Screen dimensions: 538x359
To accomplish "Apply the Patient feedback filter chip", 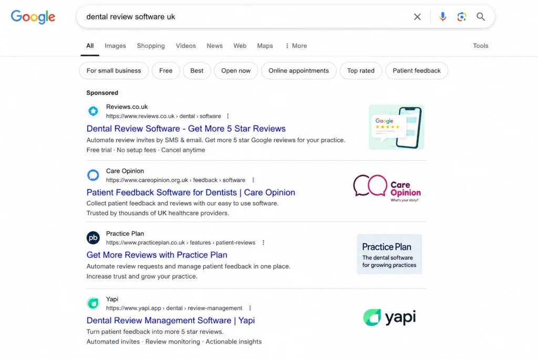I will pyautogui.click(x=417, y=71).
